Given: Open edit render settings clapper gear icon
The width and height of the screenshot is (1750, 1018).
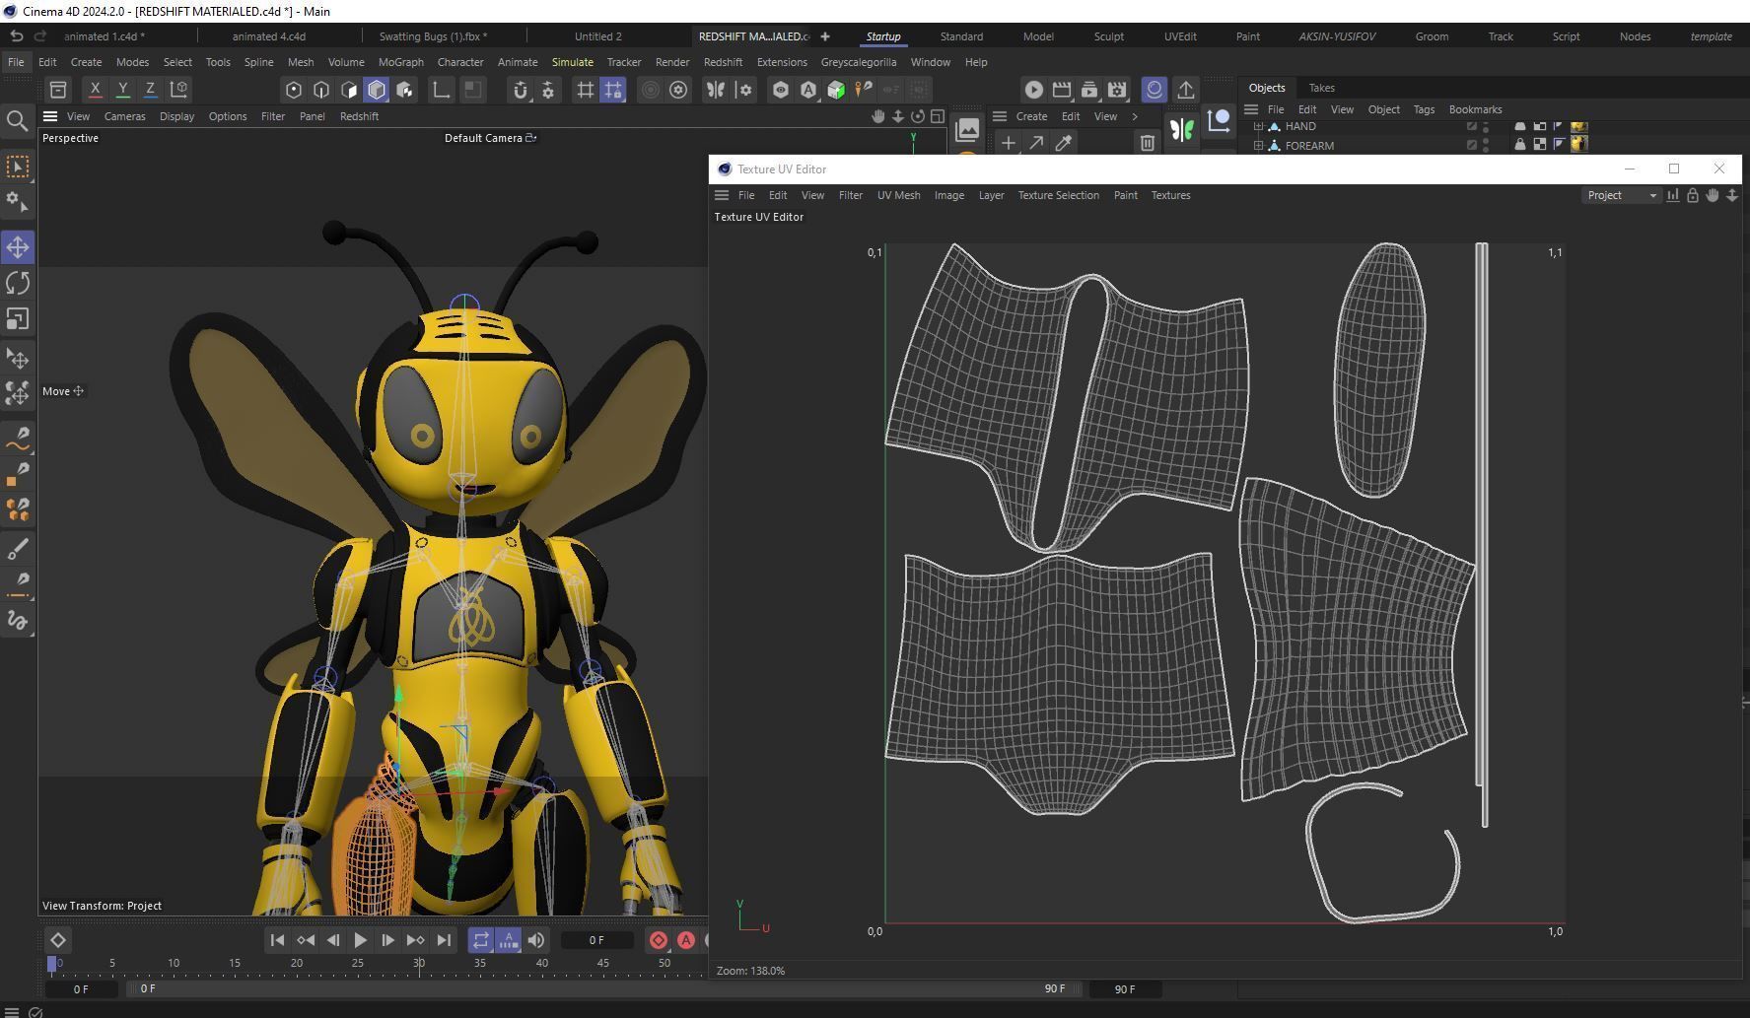Looking at the screenshot, I should click(1117, 90).
